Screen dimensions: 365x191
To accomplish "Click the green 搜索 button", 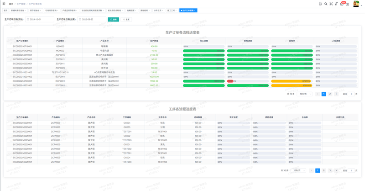I will tap(113, 20).
